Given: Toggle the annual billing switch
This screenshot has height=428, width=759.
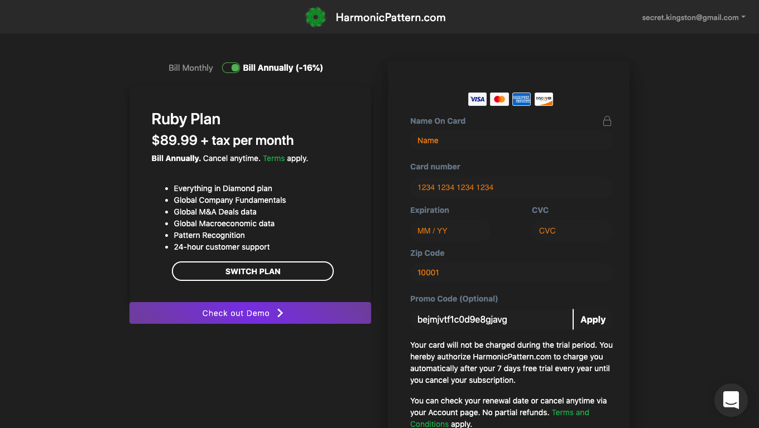Looking at the screenshot, I should pos(231,68).
